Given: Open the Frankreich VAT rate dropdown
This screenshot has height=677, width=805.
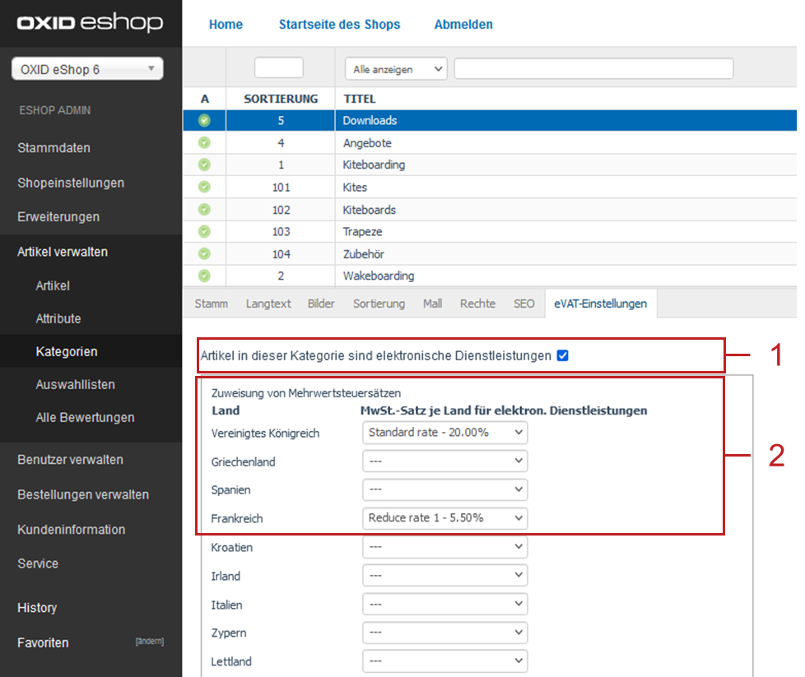Looking at the screenshot, I should [x=444, y=518].
